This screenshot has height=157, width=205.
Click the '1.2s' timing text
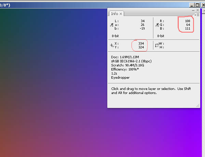[114, 74]
